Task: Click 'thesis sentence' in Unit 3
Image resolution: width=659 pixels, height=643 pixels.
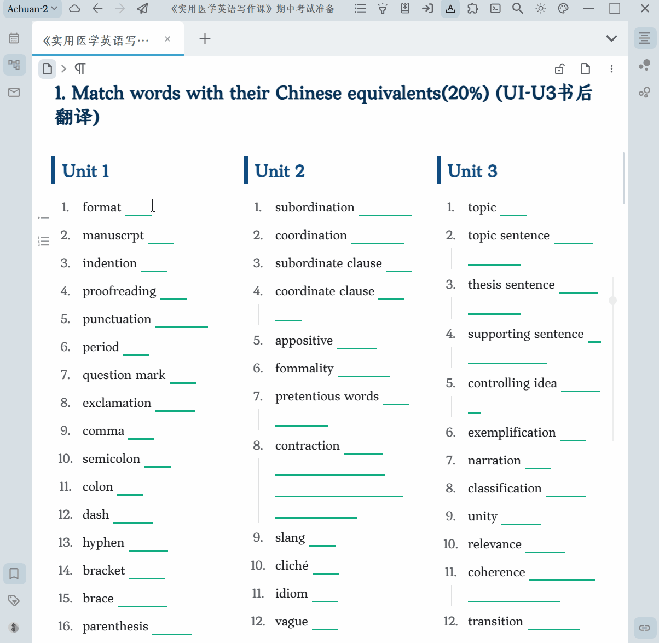Action: (511, 284)
